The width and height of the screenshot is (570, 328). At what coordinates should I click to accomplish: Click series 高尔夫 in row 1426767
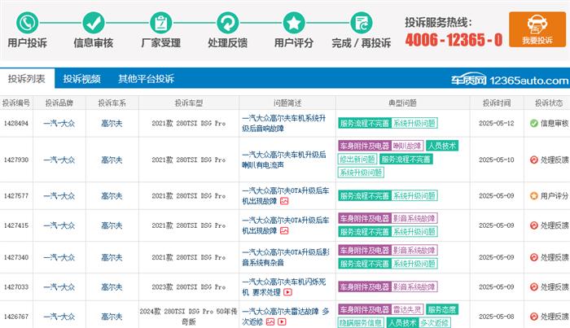click(x=112, y=317)
